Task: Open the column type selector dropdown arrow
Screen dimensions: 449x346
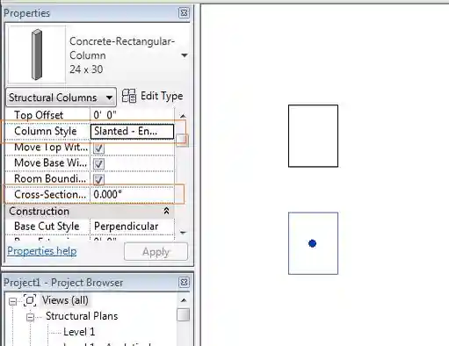Action: click(x=185, y=55)
